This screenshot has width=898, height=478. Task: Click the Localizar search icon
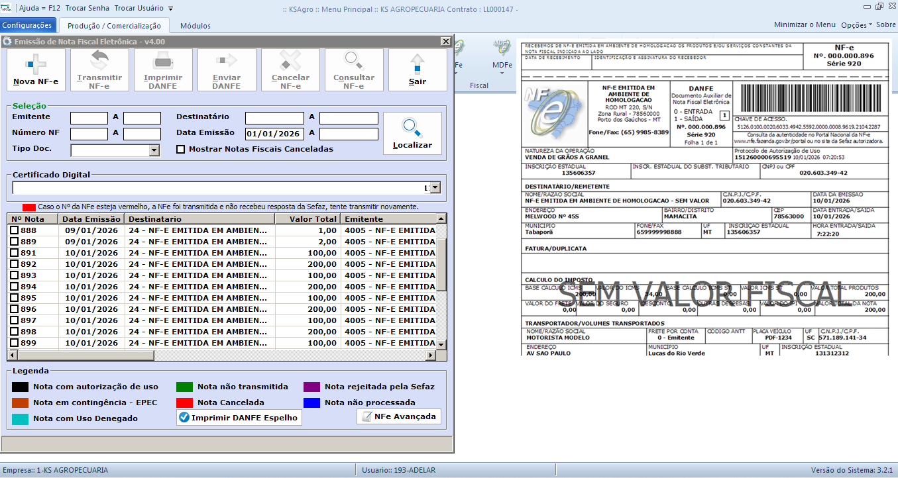(412, 128)
